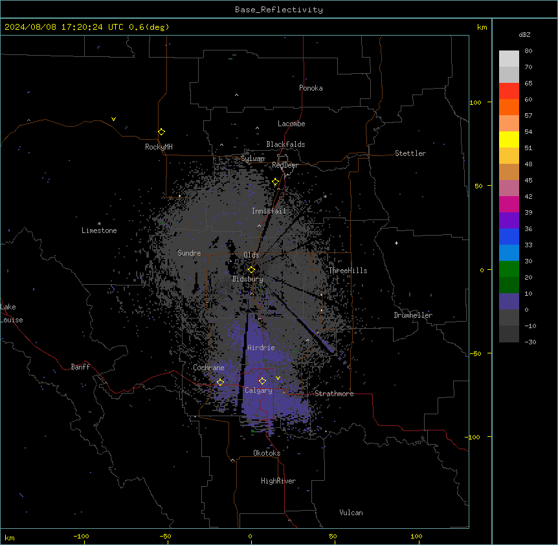This screenshot has width=558, height=545.
Task: Click the violet swatch below 39 dBZ
Action: point(509,221)
